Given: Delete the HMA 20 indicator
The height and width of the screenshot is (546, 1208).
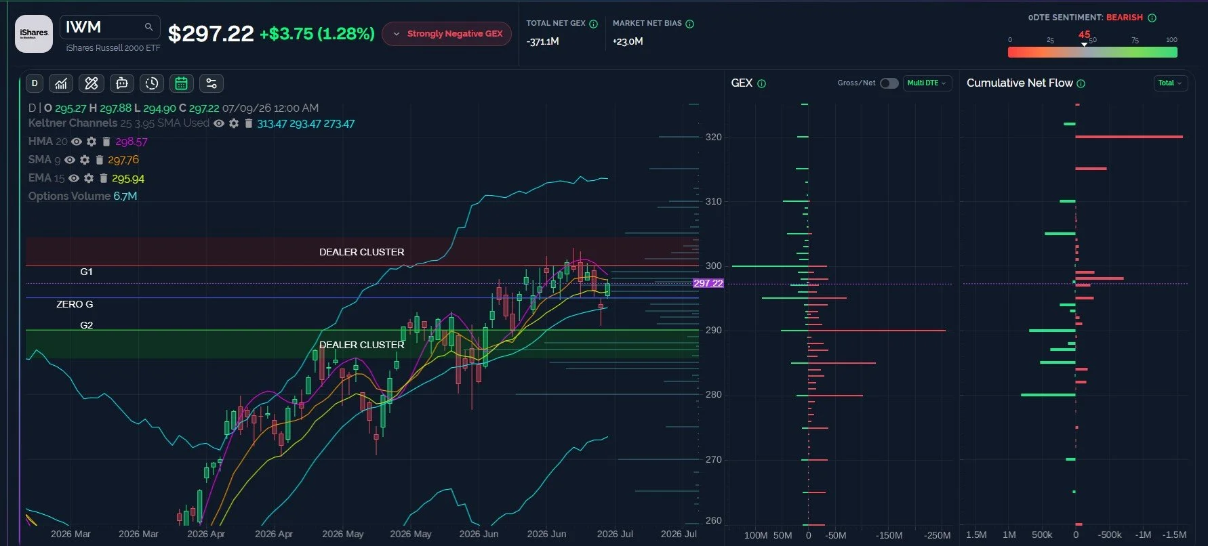Looking at the screenshot, I should tap(106, 142).
